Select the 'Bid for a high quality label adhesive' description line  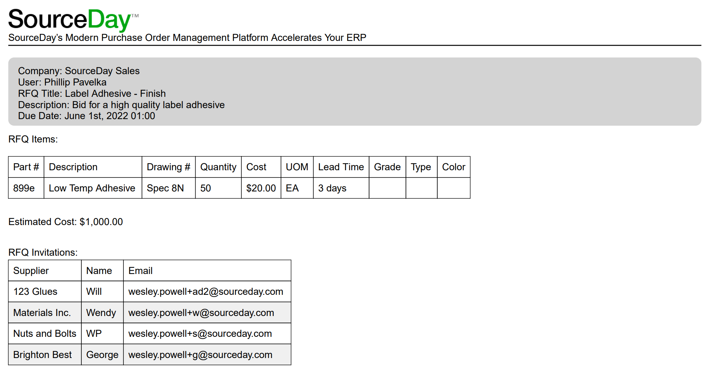click(122, 105)
